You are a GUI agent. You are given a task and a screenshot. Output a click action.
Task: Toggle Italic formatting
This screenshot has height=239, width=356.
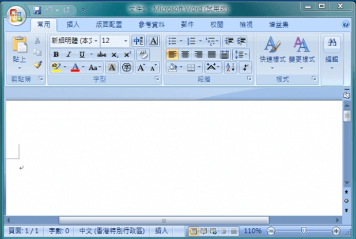point(69,55)
